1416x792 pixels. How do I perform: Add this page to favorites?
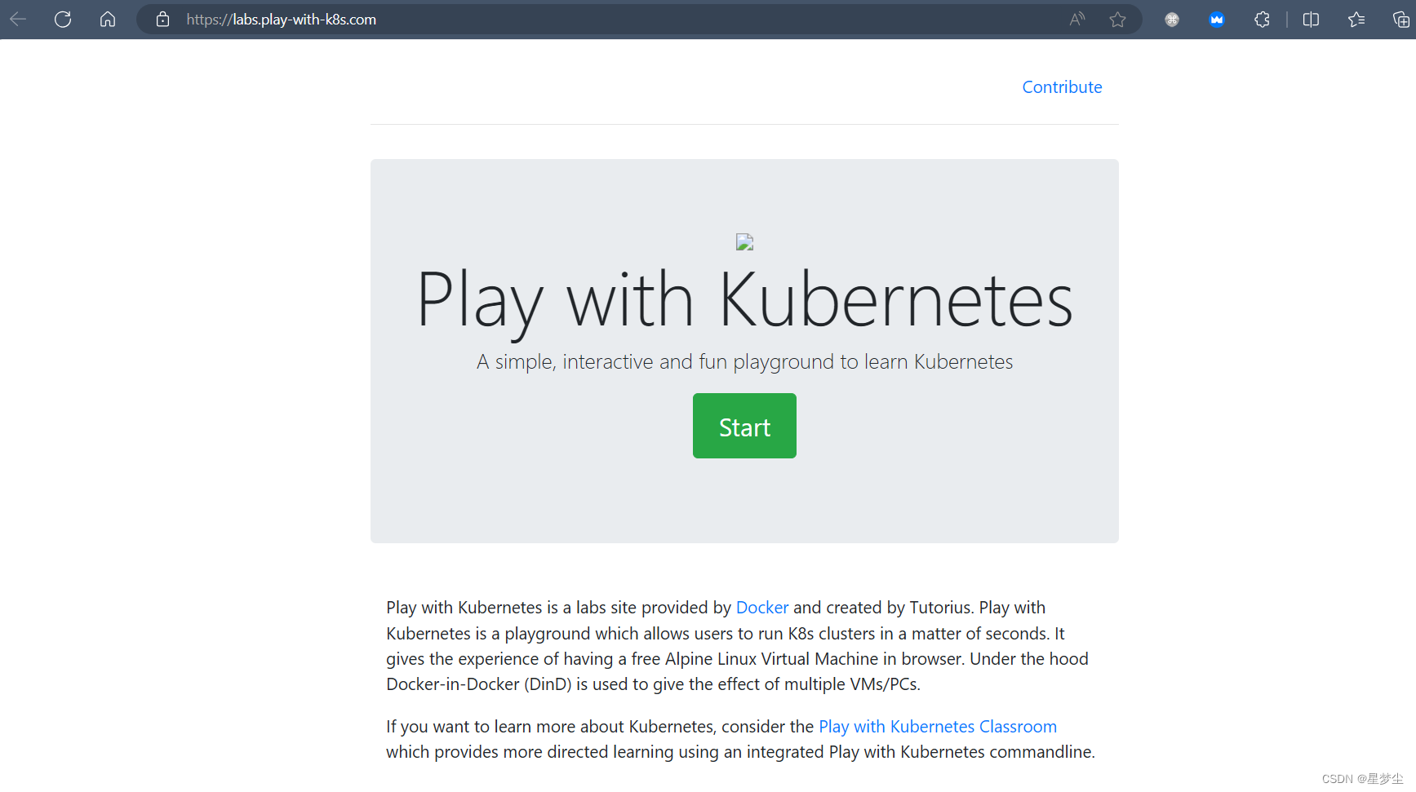(1117, 19)
